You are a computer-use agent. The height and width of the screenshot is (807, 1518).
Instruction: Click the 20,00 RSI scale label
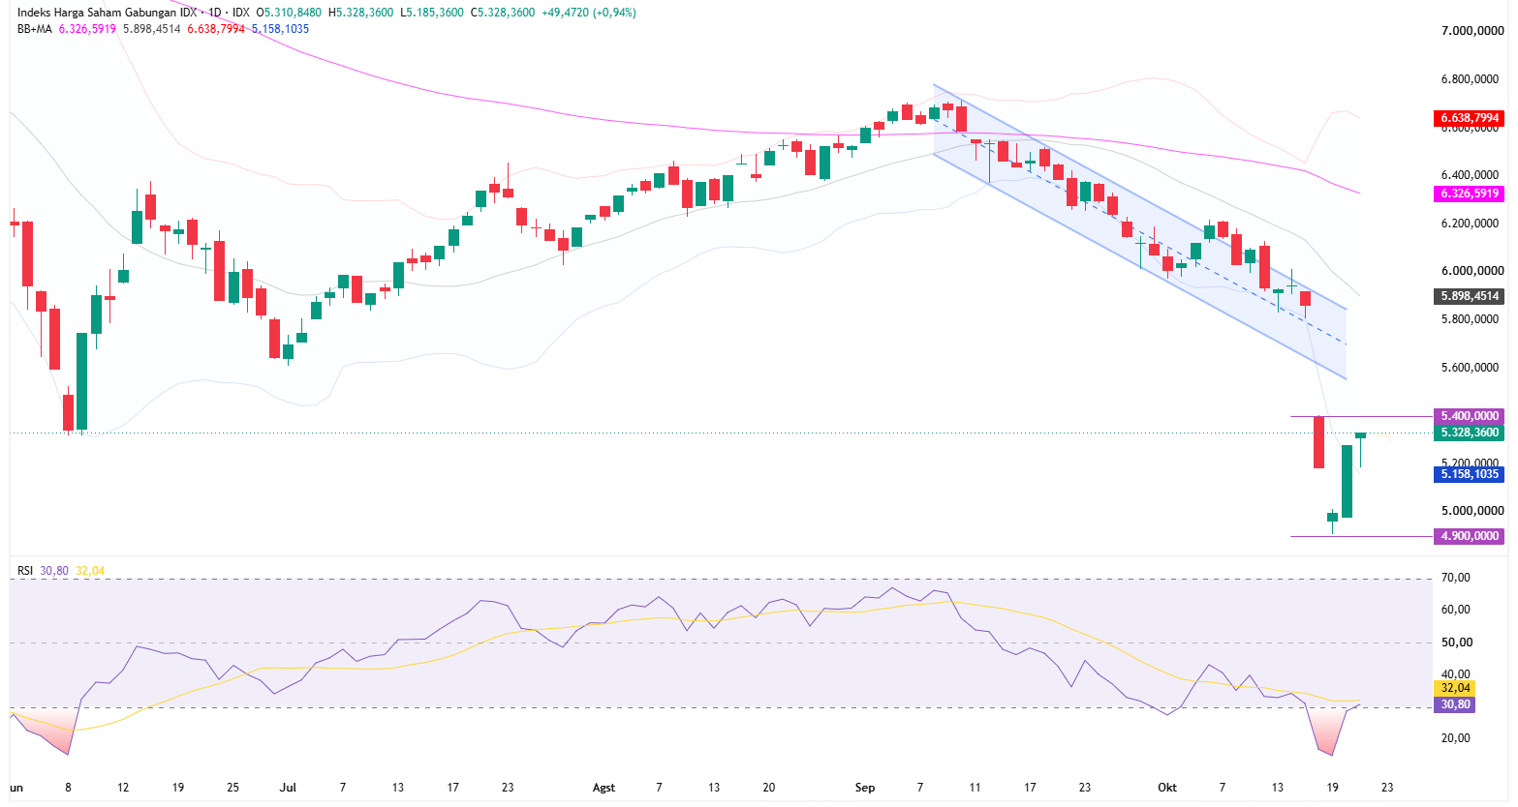(x=1456, y=738)
